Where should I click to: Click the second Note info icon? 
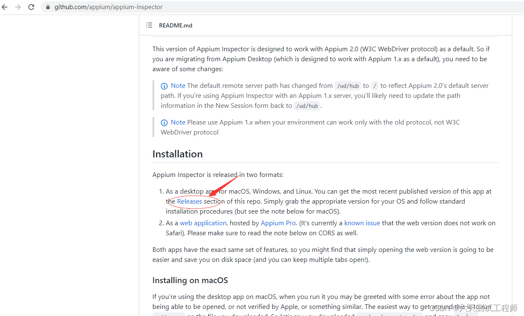pos(164,123)
